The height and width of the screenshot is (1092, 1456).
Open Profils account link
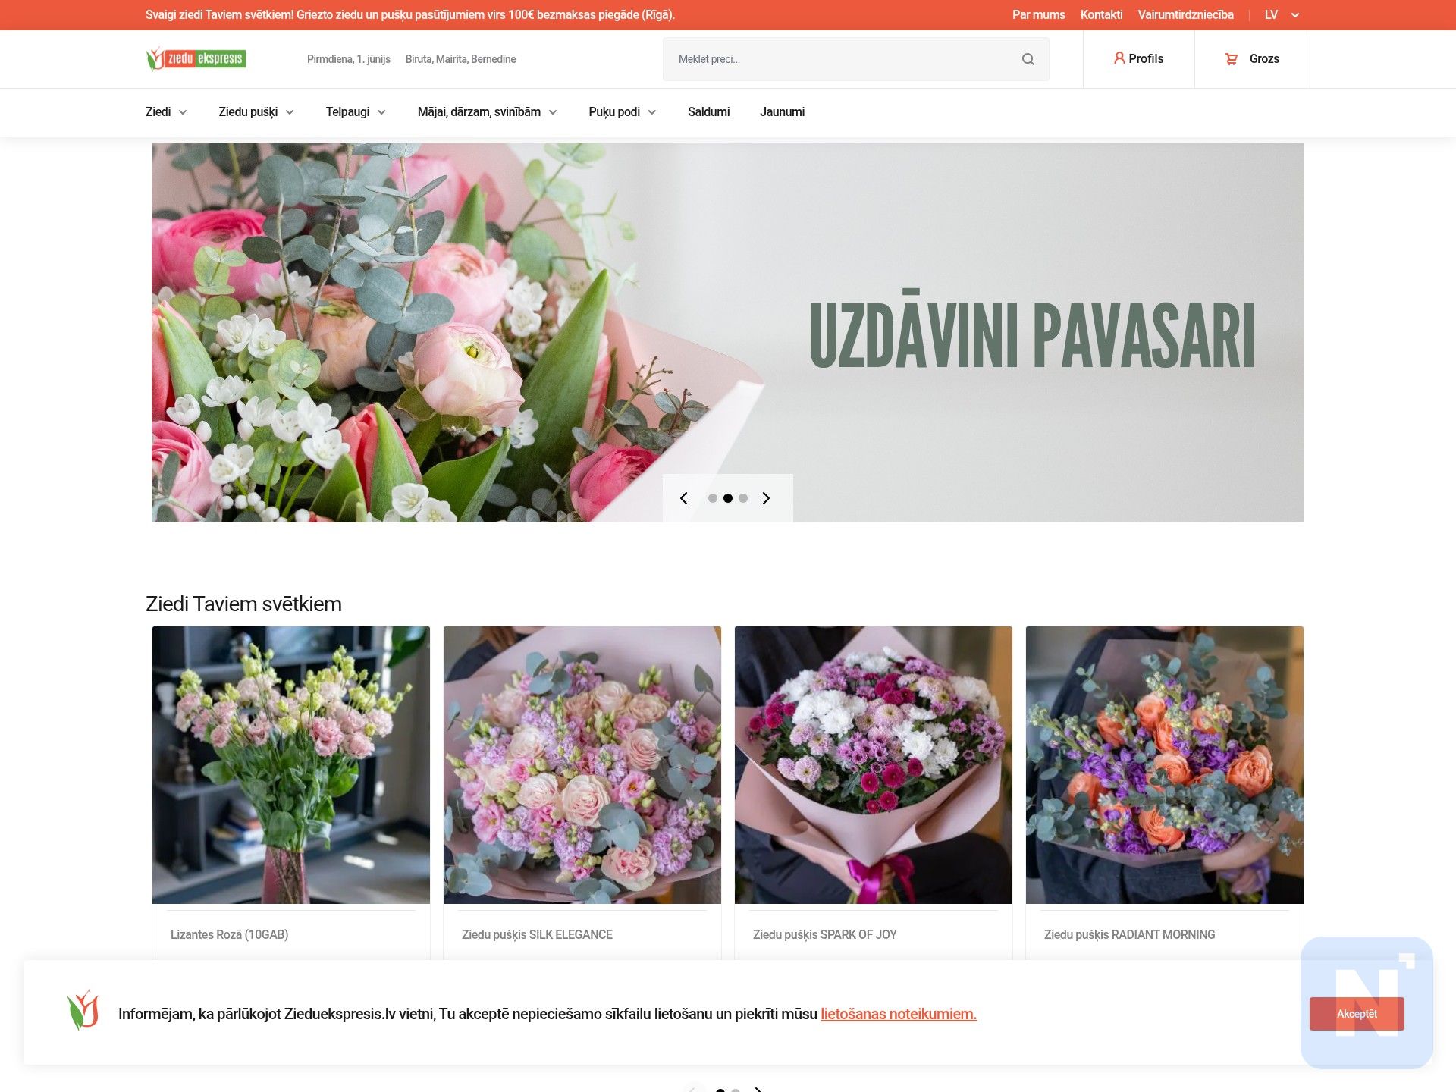click(1138, 58)
